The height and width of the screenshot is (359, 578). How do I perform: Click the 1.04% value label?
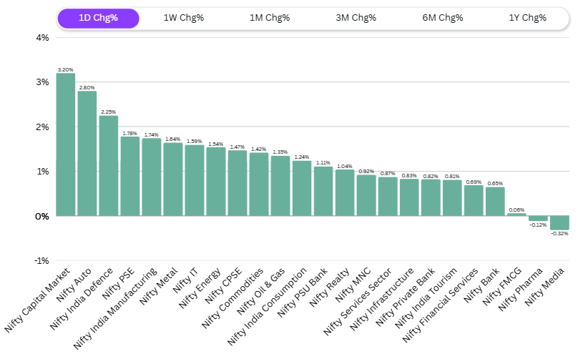click(x=345, y=167)
